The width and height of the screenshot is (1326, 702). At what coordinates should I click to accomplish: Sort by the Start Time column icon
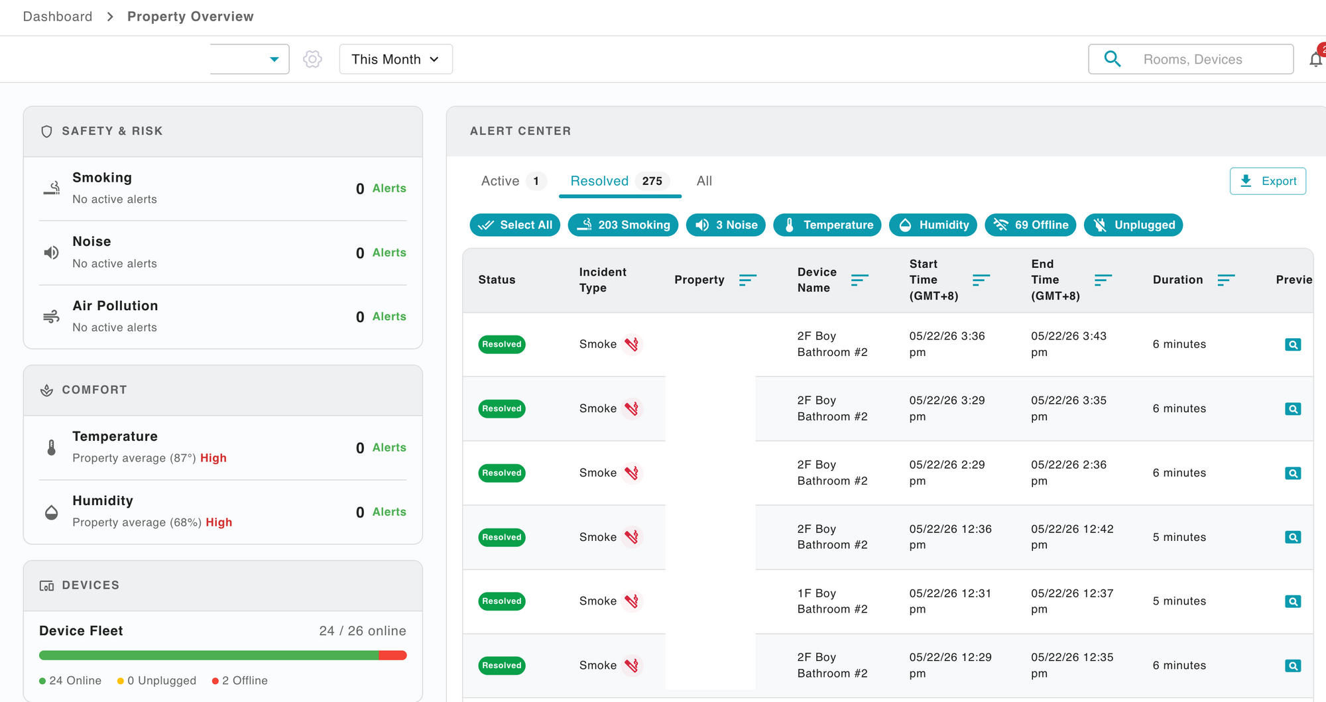point(981,280)
